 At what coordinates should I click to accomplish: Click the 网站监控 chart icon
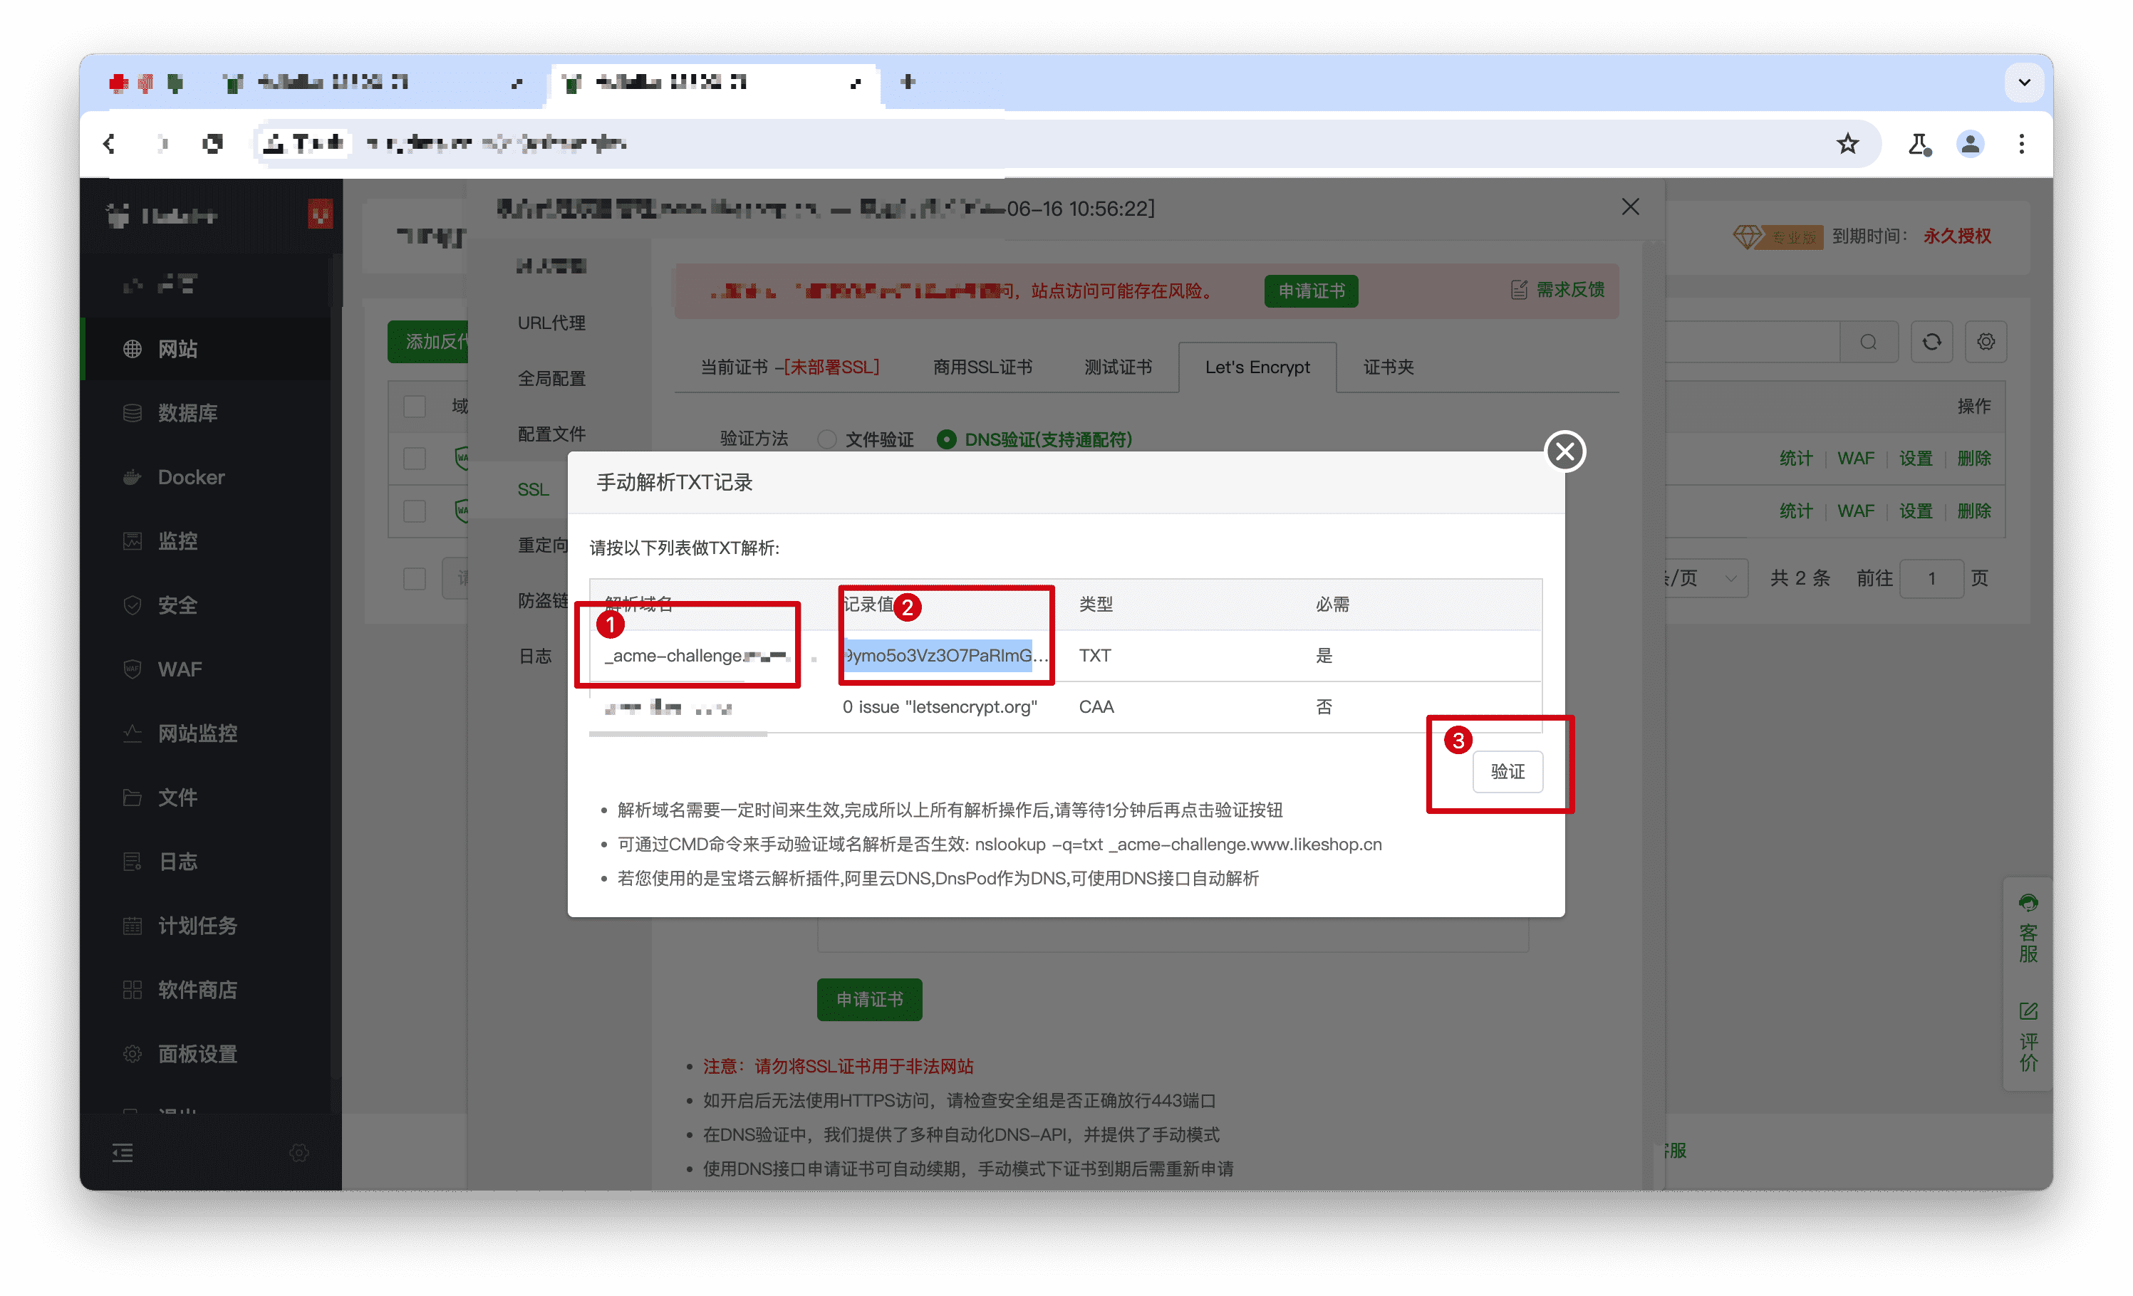132,733
